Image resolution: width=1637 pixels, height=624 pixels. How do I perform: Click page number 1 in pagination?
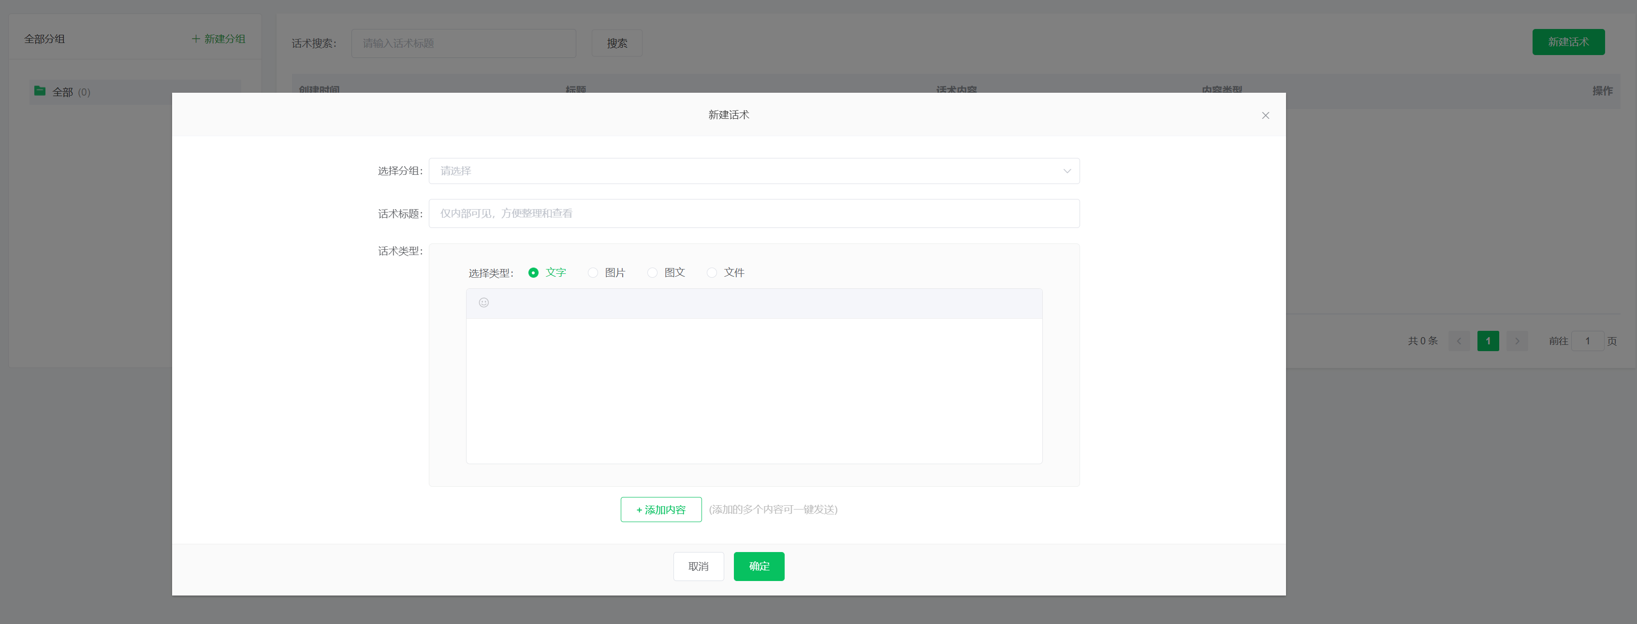pyautogui.click(x=1488, y=341)
